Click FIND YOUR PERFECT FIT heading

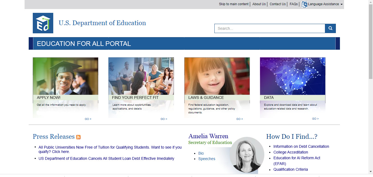(x=135, y=98)
